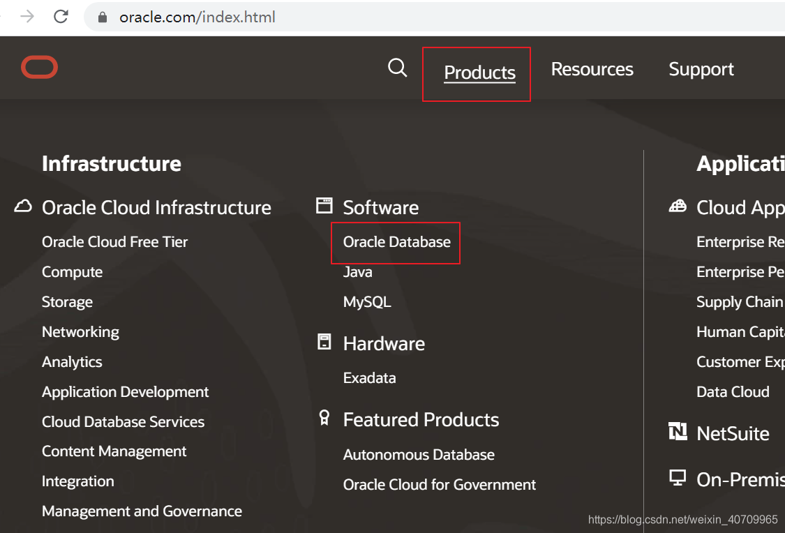Image resolution: width=785 pixels, height=533 pixels.
Task: Open the Storage link
Action: click(x=67, y=302)
